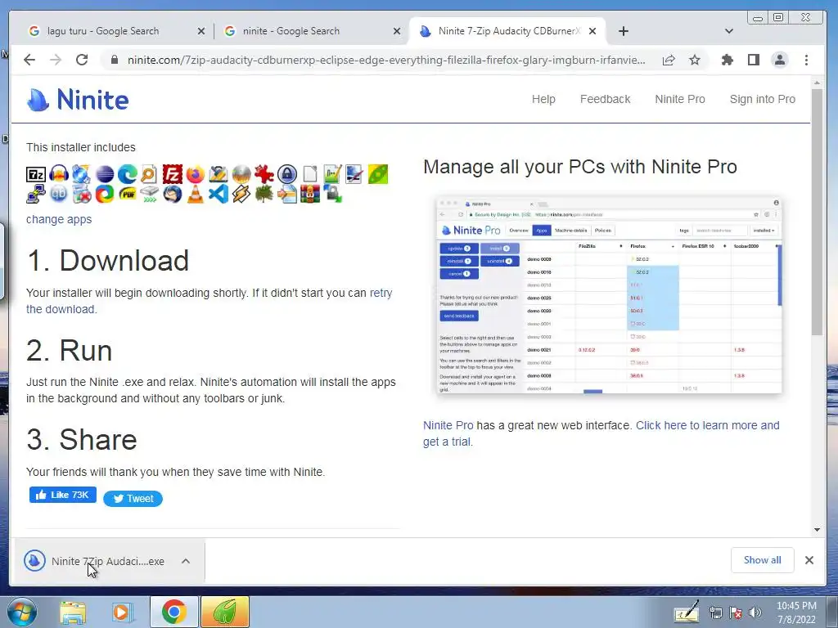Click the ImgBurn disc icon

[x=241, y=174]
